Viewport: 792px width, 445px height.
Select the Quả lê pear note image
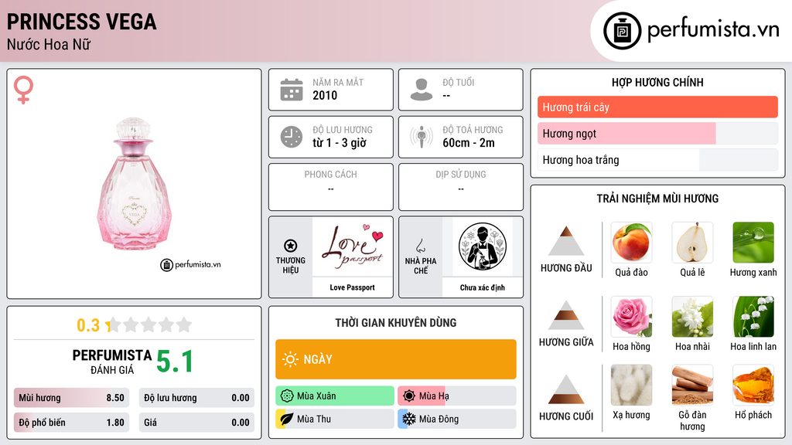[x=692, y=242]
